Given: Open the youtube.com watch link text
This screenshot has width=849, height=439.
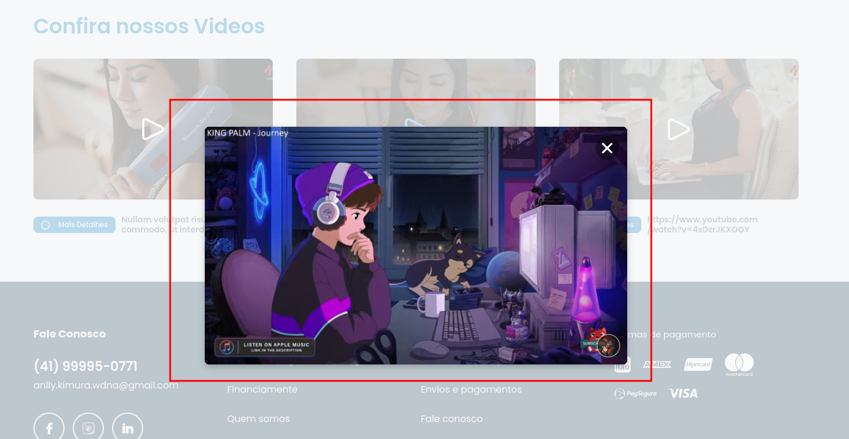Looking at the screenshot, I should [x=702, y=225].
